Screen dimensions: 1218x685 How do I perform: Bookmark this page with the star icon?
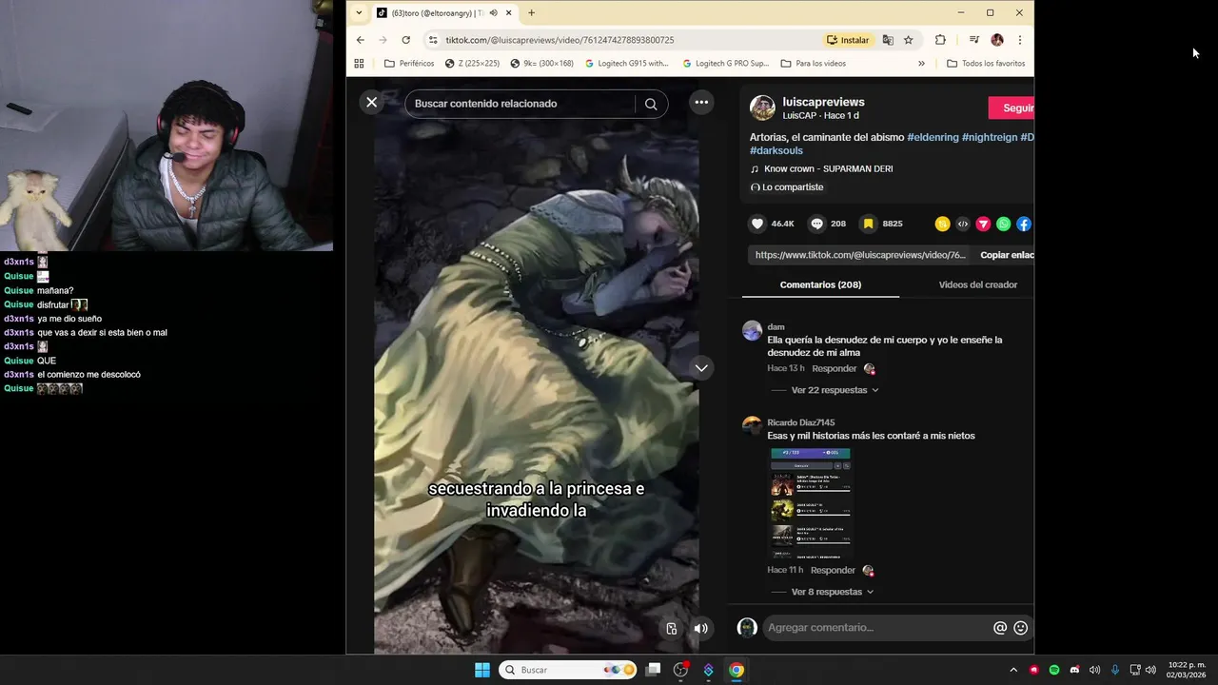(x=908, y=40)
